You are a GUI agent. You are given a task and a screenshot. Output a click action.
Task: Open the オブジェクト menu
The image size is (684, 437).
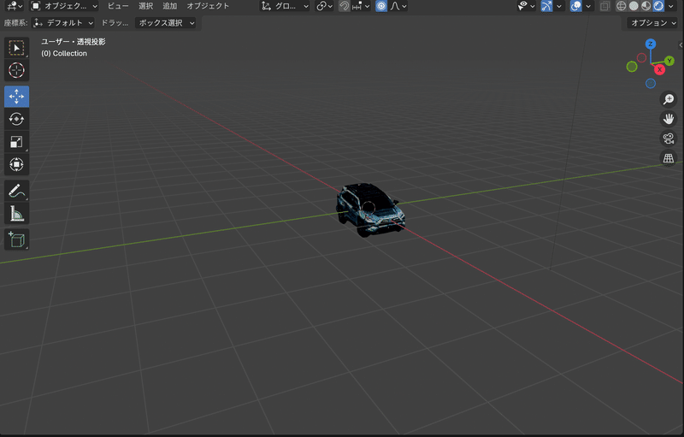click(x=208, y=6)
